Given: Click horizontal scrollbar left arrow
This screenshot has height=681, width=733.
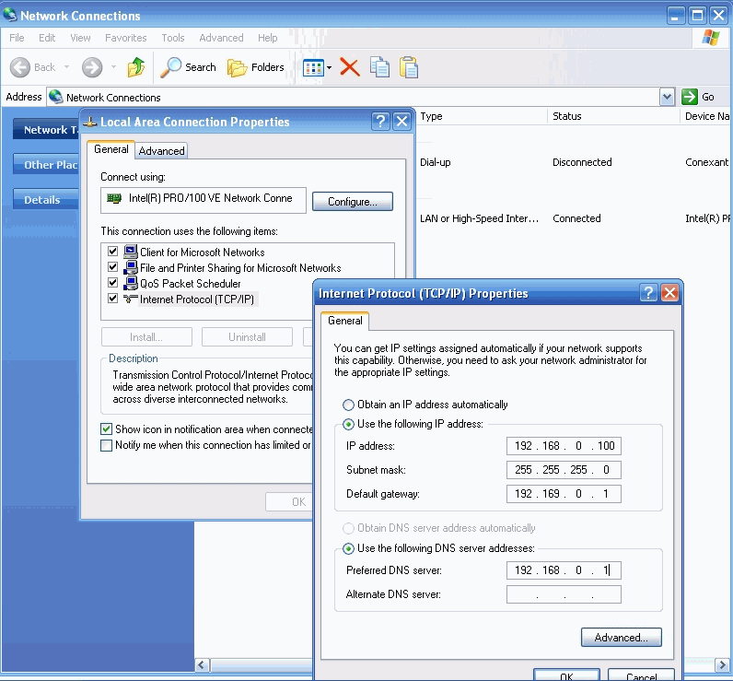Looking at the screenshot, I should (202, 664).
